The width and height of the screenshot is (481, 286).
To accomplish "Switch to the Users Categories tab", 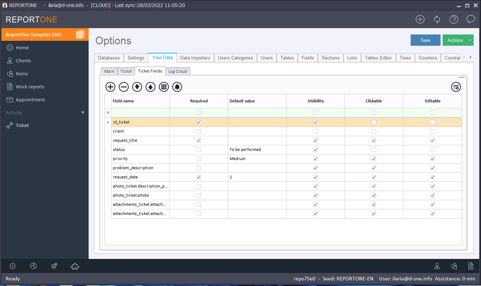I will tap(235, 58).
